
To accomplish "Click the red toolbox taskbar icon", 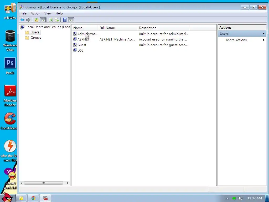I will click(45, 198).
